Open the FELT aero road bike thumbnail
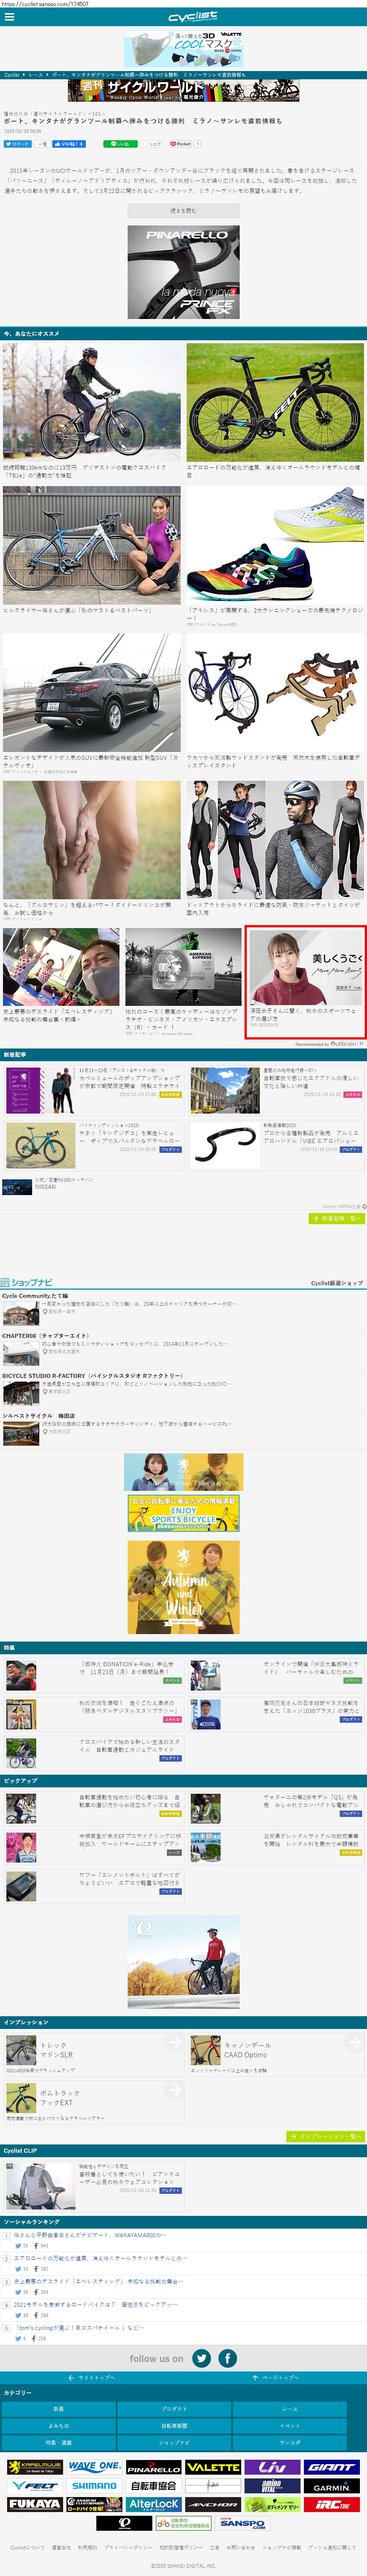 [x=275, y=403]
